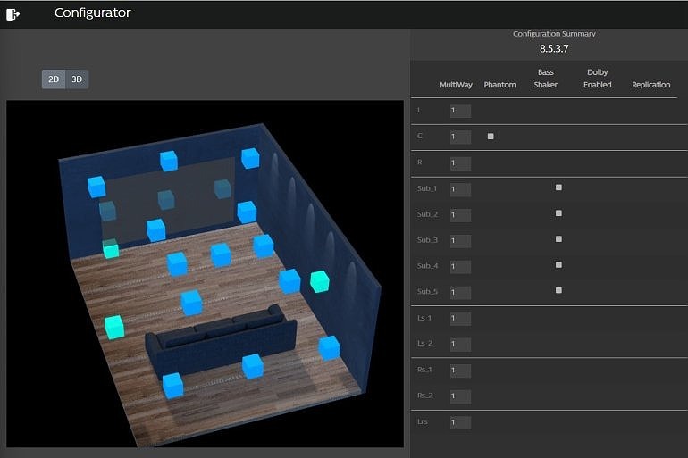Toggle Phantom checkbox for C channel
This screenshot has height=458, width=688.
[x=491, y=137]
